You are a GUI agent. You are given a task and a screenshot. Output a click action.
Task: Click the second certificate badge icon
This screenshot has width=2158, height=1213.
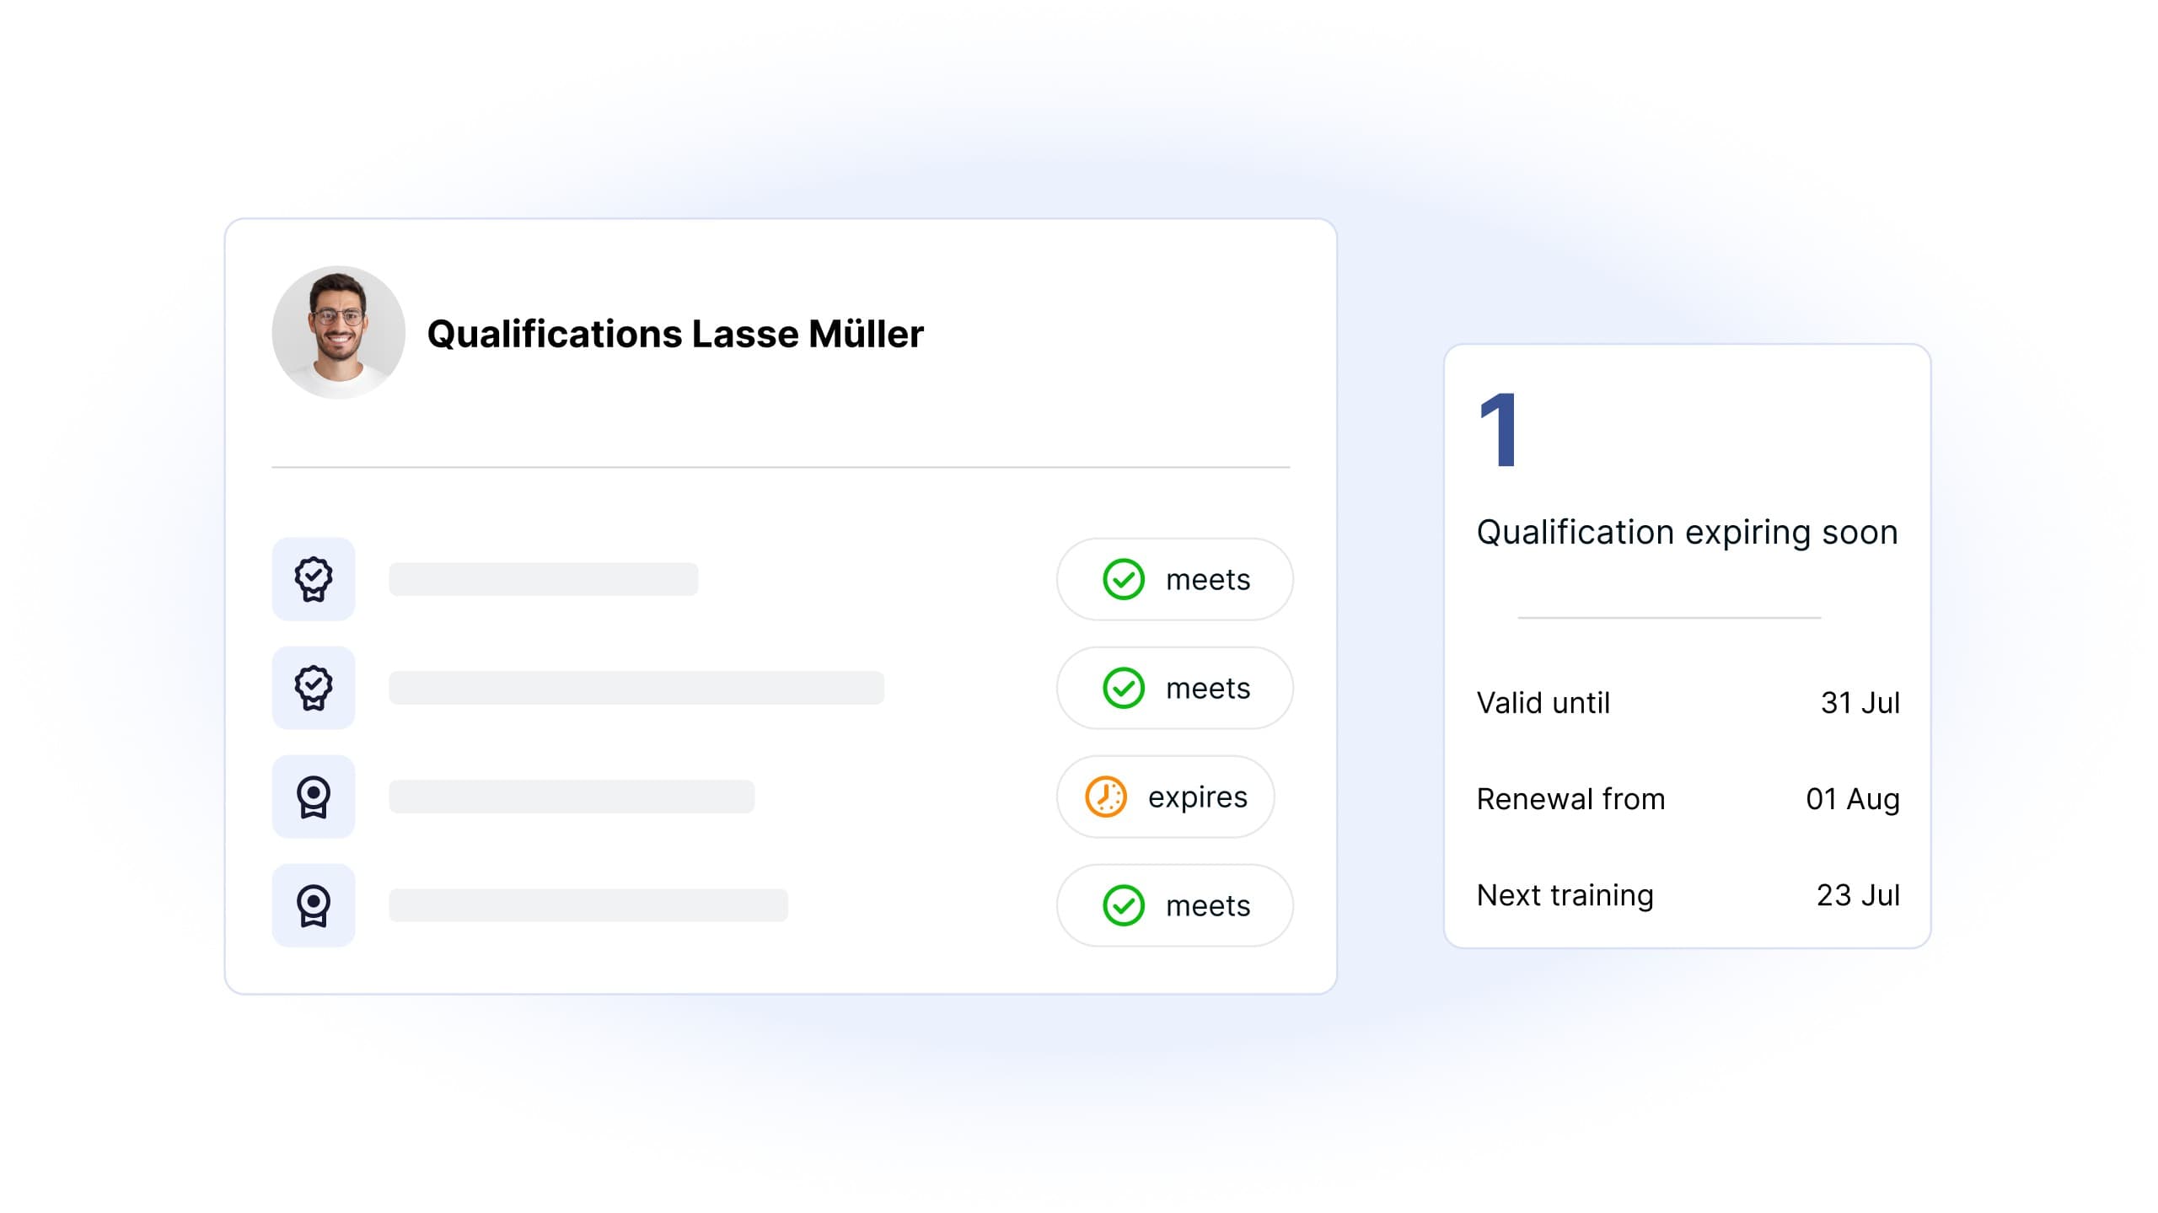313,688
